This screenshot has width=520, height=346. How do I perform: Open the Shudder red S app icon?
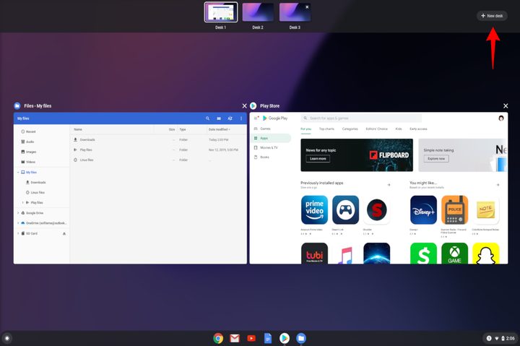[377, 210]
